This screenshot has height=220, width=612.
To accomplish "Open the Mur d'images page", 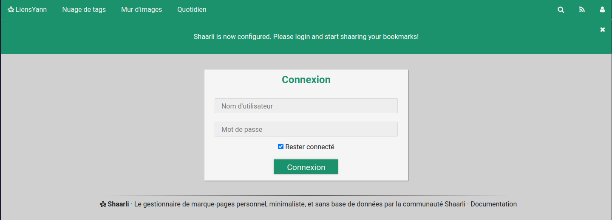I will (142, 10).
